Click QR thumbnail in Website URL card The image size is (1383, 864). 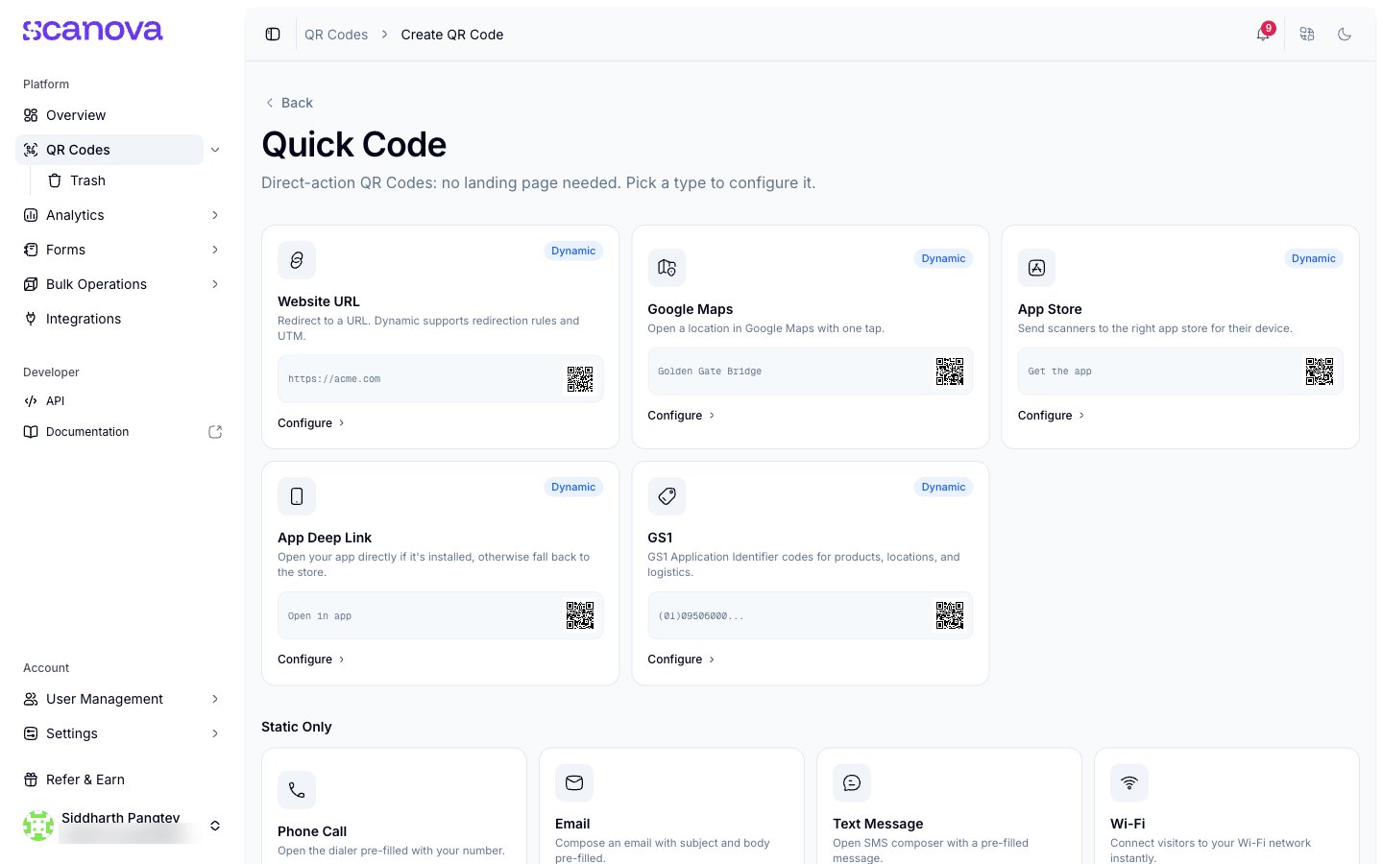coord(580,379)
